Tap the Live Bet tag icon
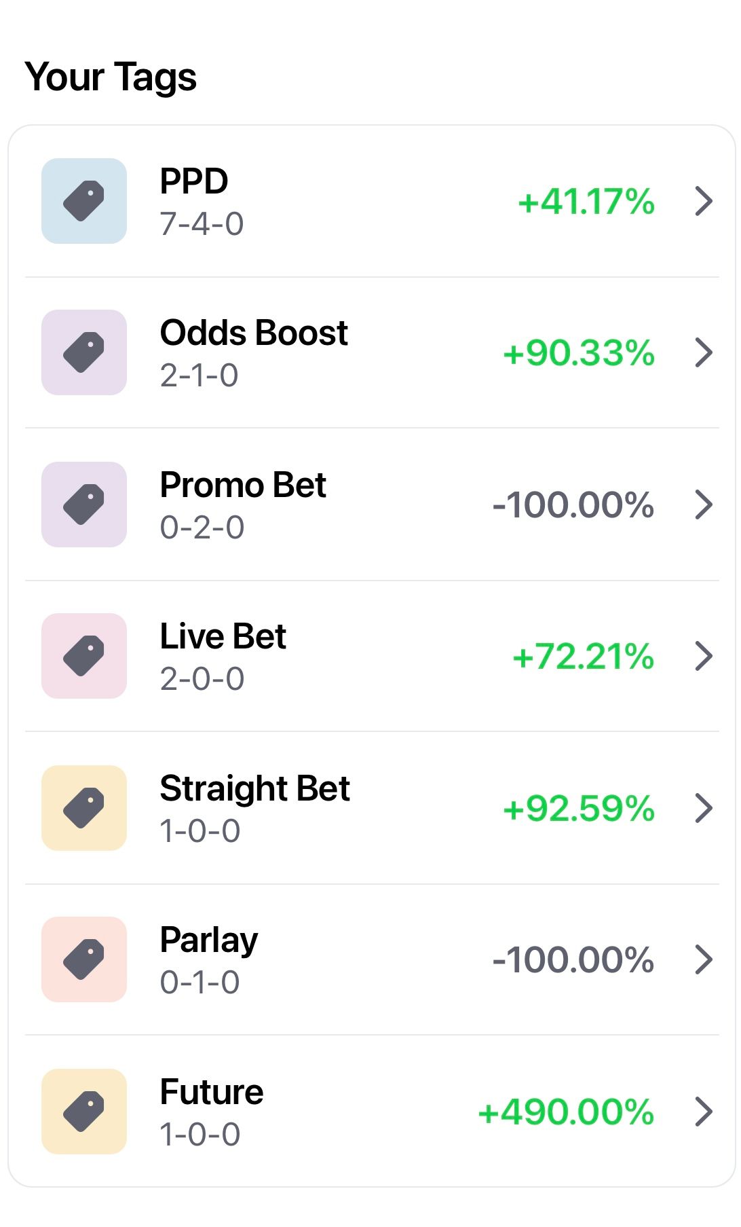 (84, 656)
